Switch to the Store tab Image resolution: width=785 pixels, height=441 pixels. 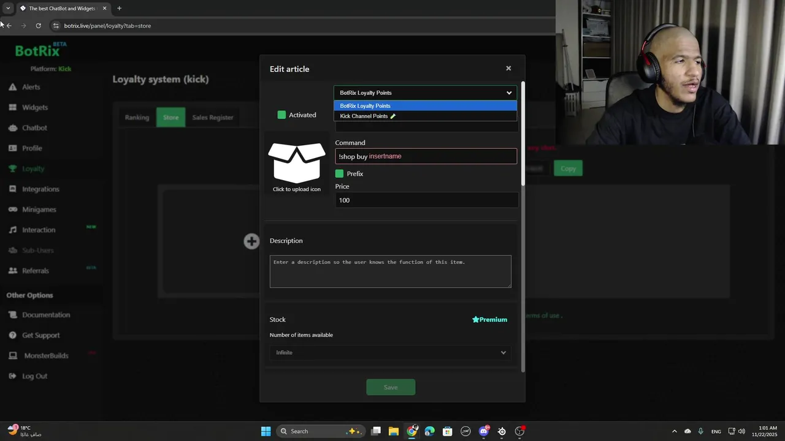[170, 117]
